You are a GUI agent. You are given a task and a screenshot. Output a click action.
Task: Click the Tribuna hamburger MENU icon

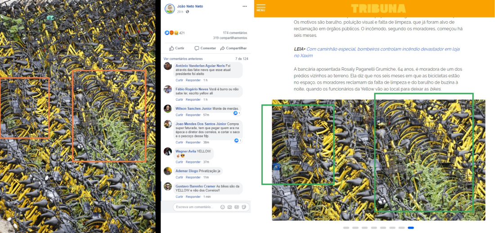(261, 8)
